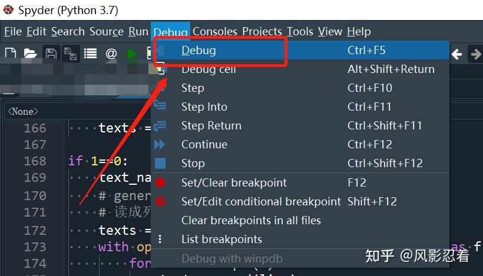Select Debug in the Debug menu

click(x=199, y=51)
